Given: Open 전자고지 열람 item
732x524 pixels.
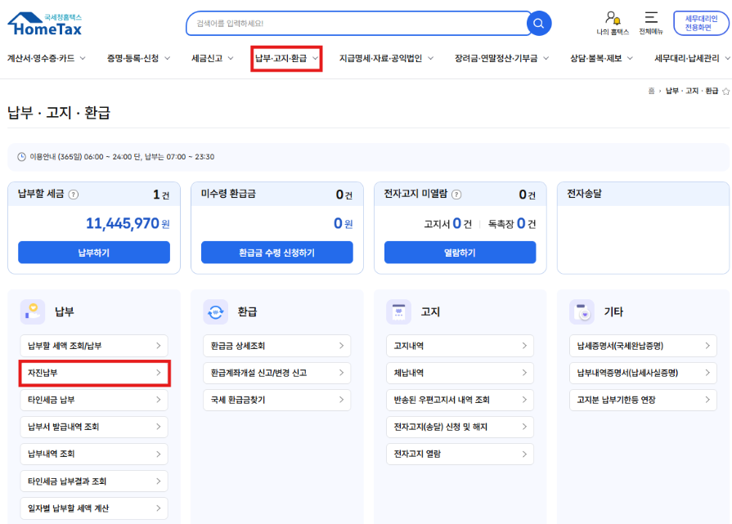Looking at the screenshot, I should coord(460,454).
